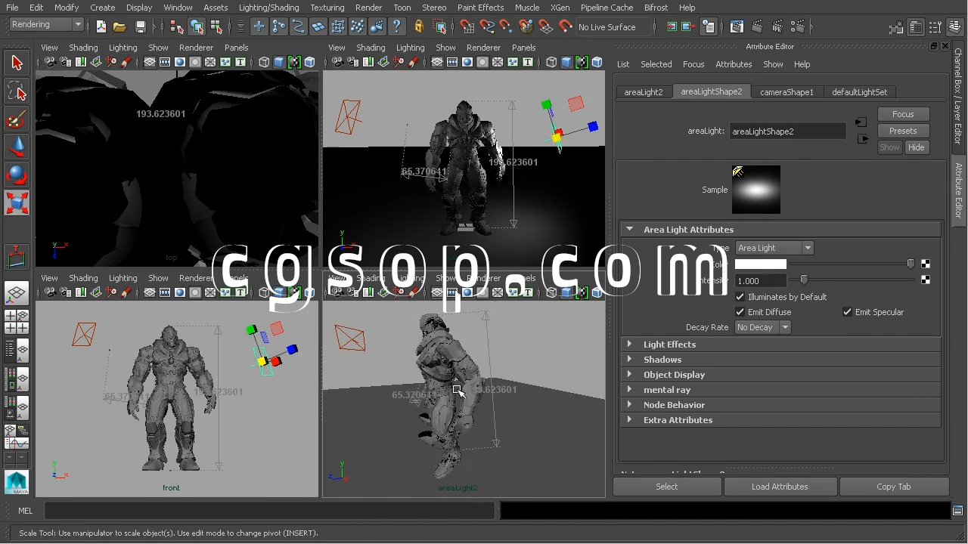Click the Show Manipulator tool icon

coord(17,258)
